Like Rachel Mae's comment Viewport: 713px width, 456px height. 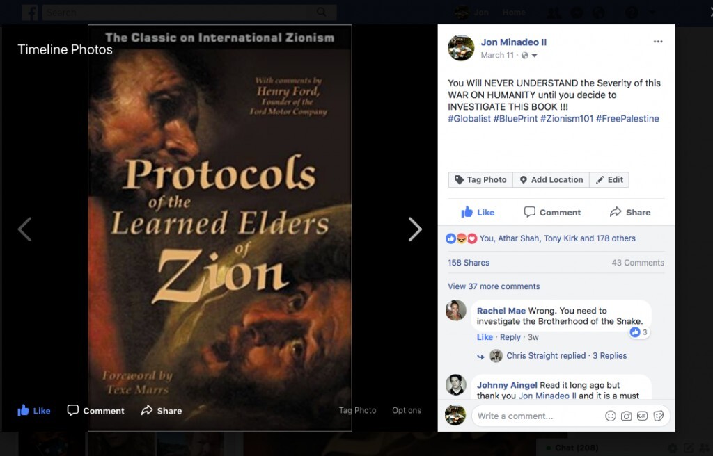click(x=485, y=337)
